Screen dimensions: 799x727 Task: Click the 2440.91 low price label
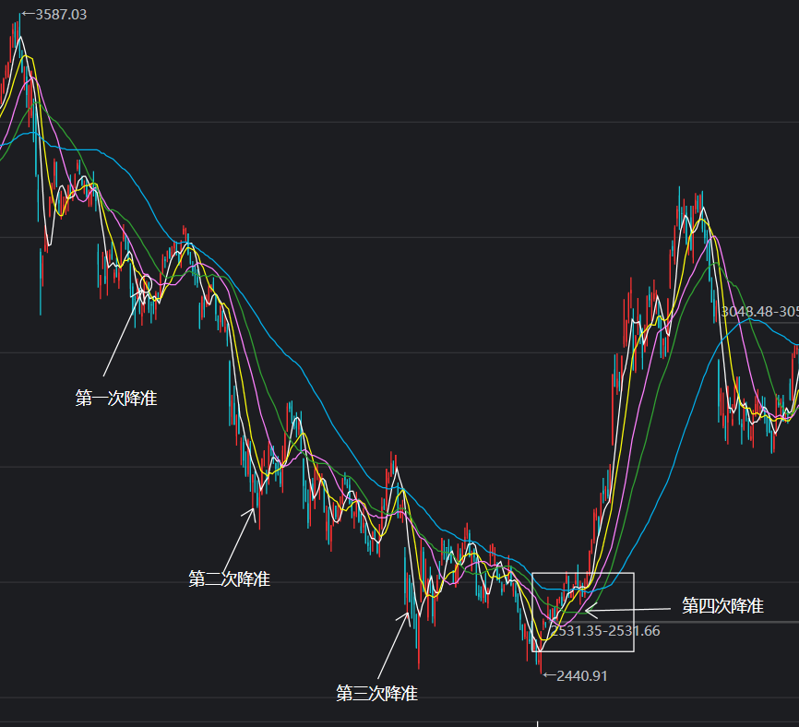[581, 676]
